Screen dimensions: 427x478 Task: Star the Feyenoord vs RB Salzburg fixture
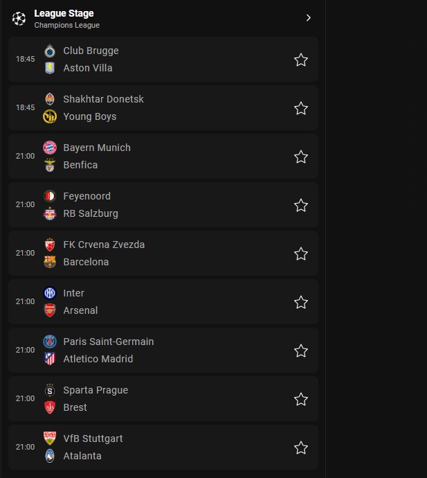pyautogui.click(x=301, y=205)
